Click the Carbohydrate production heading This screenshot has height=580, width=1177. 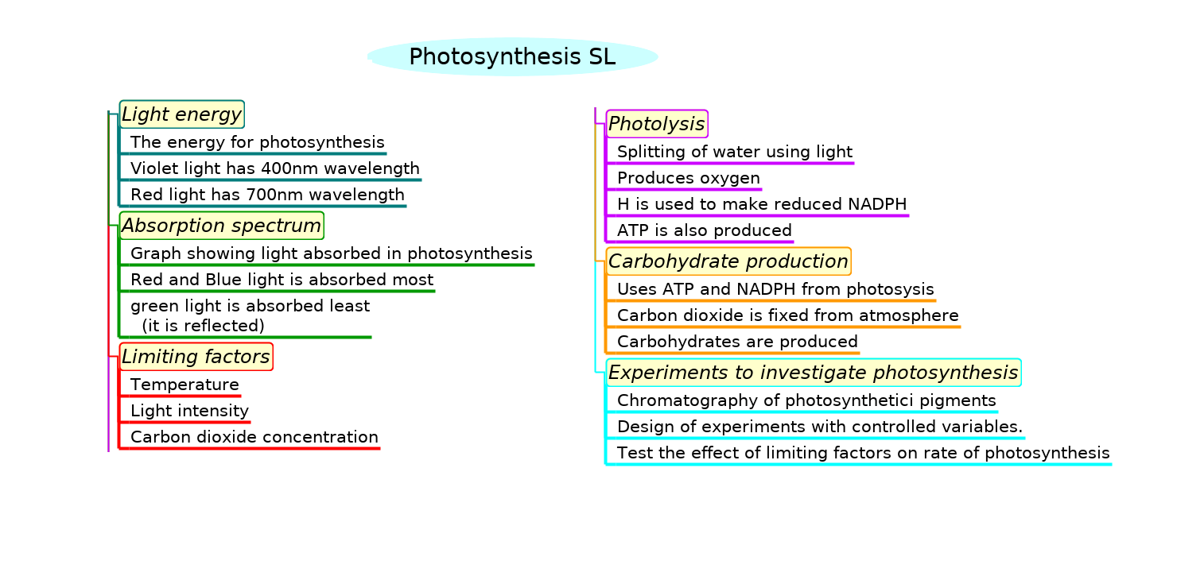pyautogui.click(x=728, y=261)
